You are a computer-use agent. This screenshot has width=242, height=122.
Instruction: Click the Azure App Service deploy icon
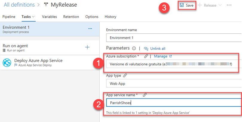point(7,63)
